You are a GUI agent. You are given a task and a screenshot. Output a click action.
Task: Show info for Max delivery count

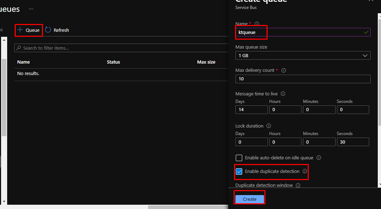click(x=284, y=70)
